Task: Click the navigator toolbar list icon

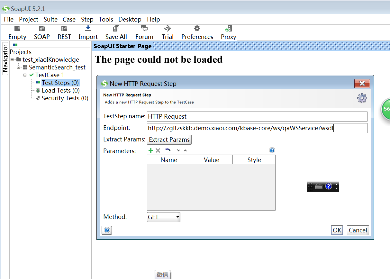Action: pyautogui.click(x=15, y=44)
